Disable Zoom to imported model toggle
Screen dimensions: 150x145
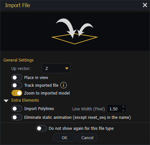tap(17, 93)
